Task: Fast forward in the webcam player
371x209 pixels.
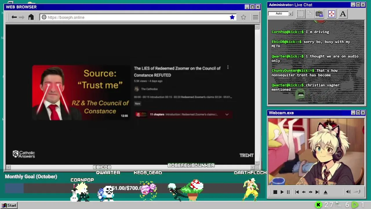Action: pos(310,192)
